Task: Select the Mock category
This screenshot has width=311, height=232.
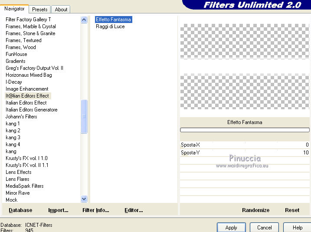Action: pos(12,200)
